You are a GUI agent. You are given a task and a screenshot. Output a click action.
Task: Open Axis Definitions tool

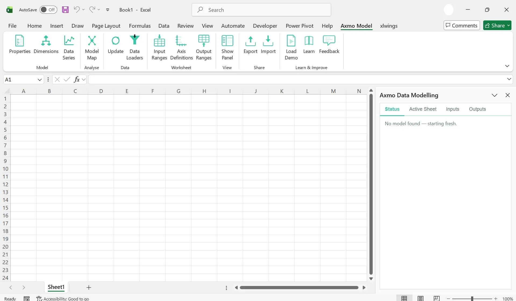point(182,48)
